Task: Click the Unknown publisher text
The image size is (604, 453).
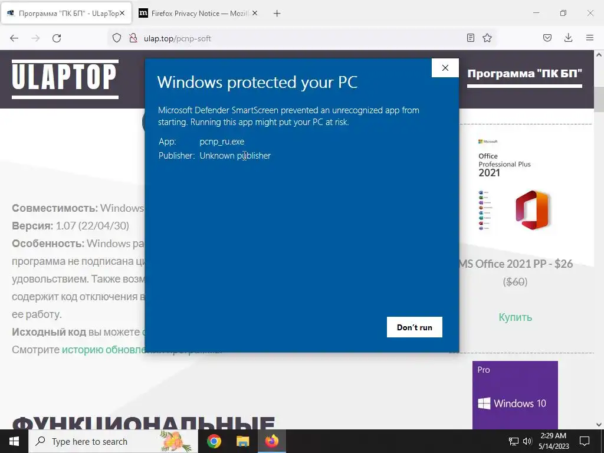Action: pyautogui.click(x=235, y=156)
